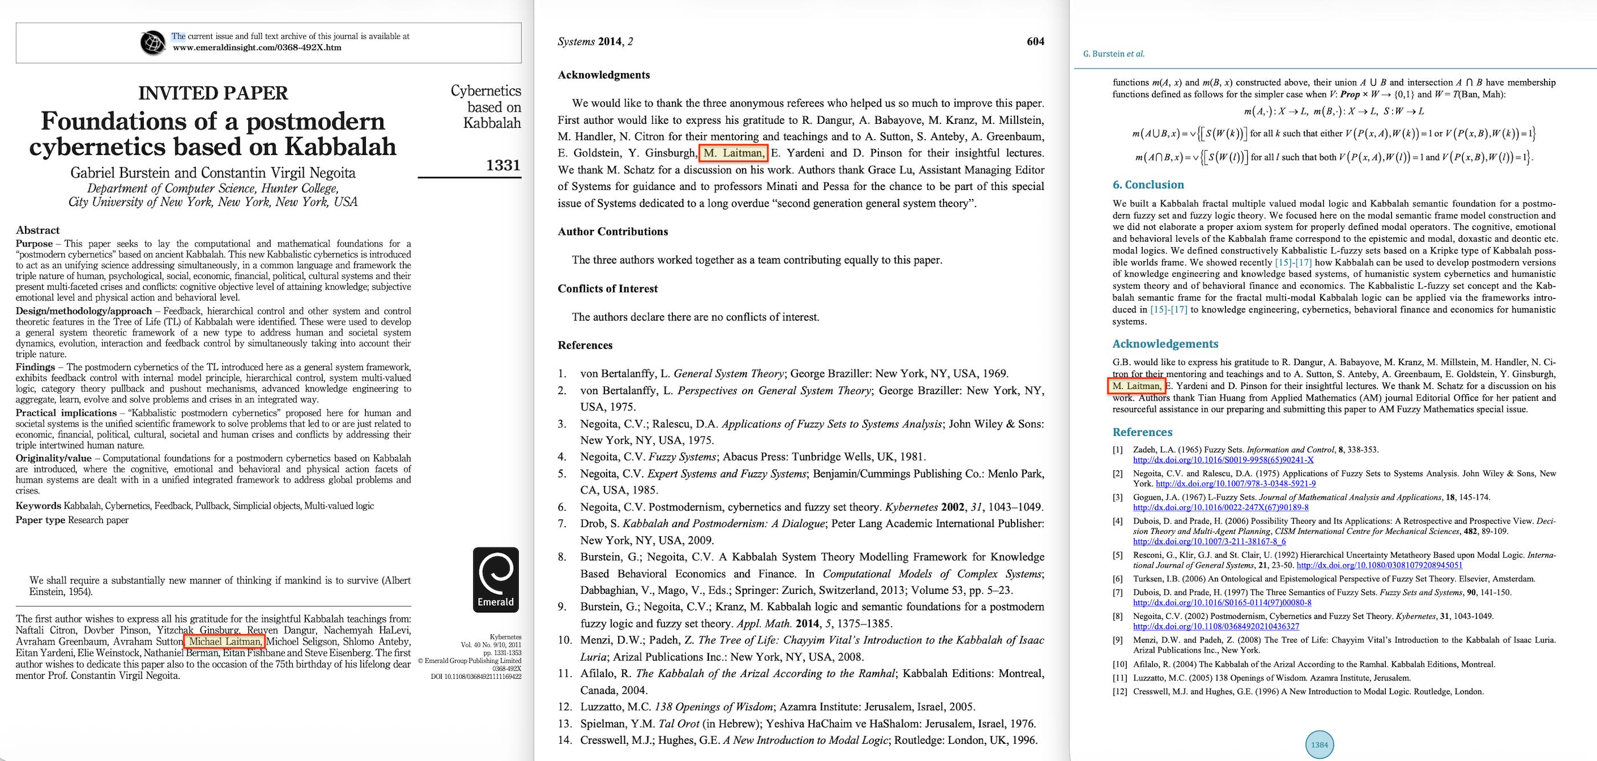
Task: Click the circular 1384 page number badge
Action: coord(1319,745)
